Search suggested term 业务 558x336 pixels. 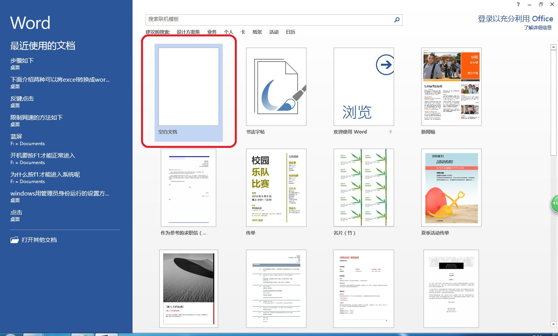[212, 32]
